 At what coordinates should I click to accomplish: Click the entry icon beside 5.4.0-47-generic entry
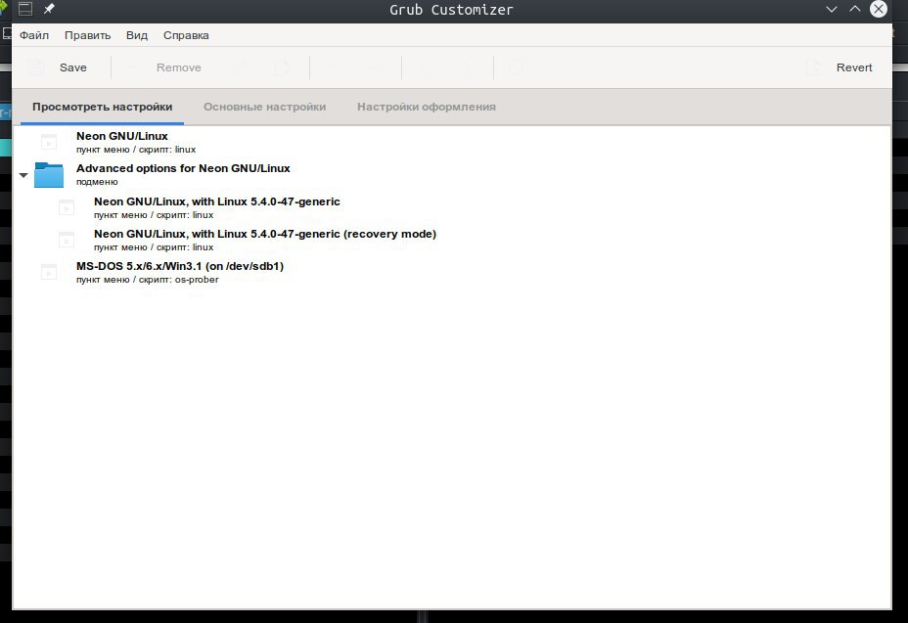67,207
